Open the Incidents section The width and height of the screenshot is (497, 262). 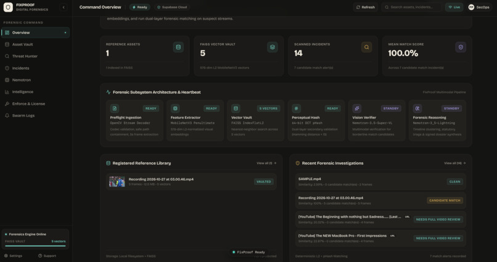[35, 68]
